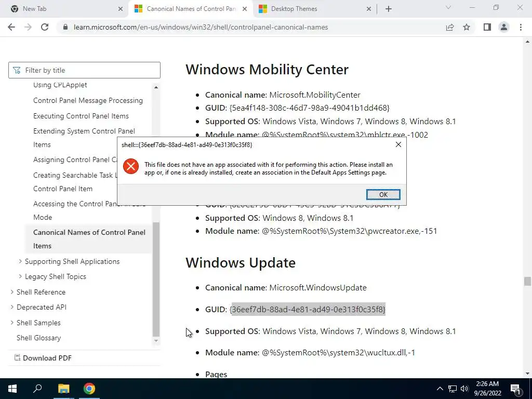This screenshot has width=532, height=399.
Task: Expand Supporting Shell Applications
Action: (20, 261)
